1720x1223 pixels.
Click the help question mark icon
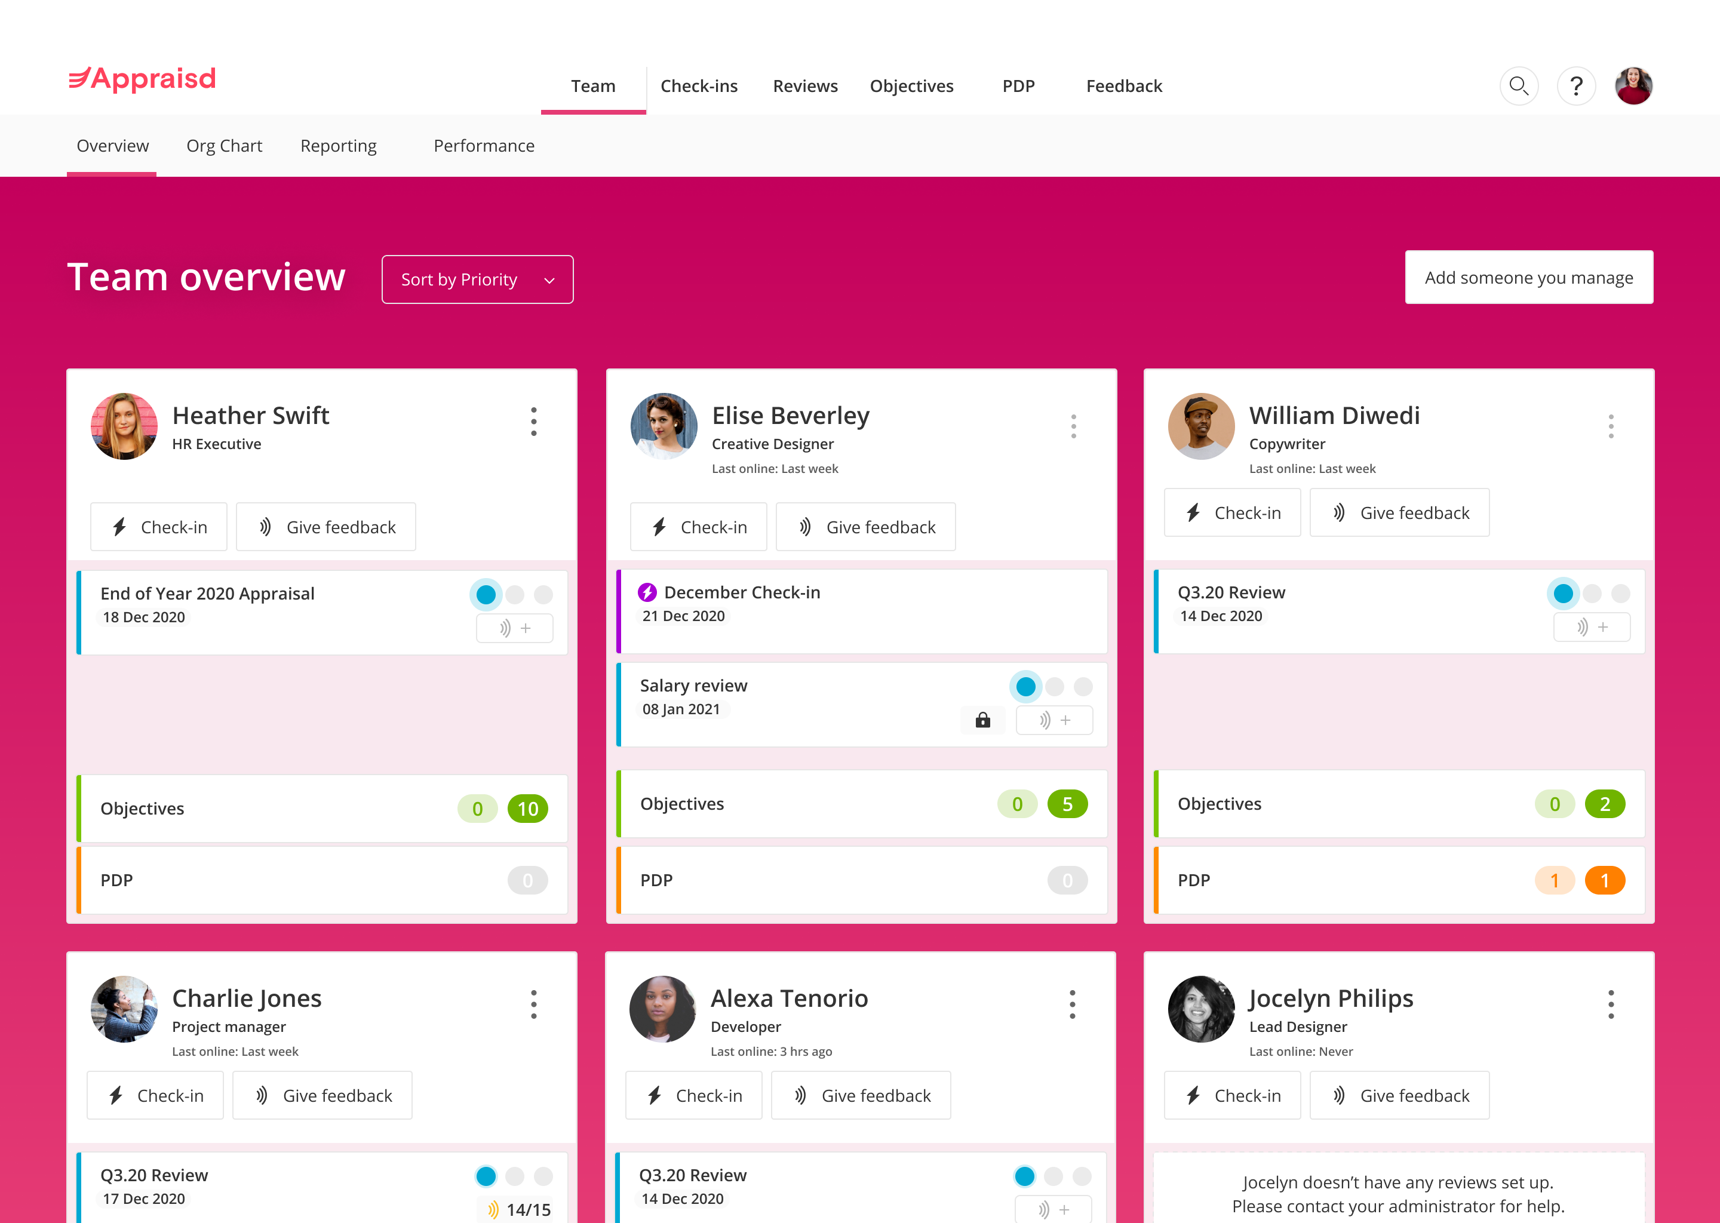point(1576,86)
